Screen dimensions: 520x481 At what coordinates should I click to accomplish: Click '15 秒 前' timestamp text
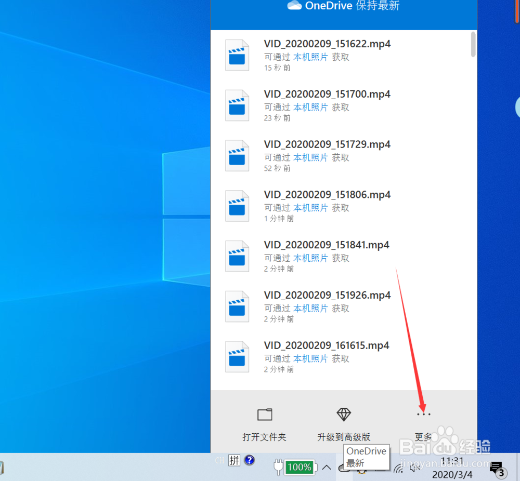tap(277, 68)
